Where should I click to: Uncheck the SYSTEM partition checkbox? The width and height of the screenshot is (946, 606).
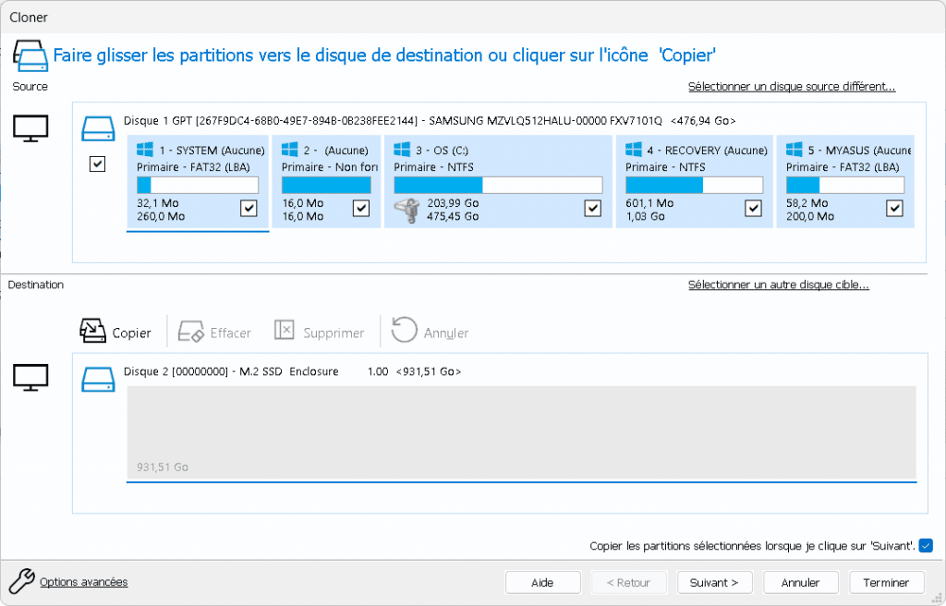pos(248,209)
